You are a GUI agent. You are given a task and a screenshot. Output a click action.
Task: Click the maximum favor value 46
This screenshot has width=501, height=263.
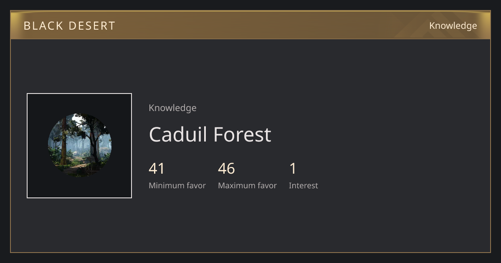[x=226, y=169]
